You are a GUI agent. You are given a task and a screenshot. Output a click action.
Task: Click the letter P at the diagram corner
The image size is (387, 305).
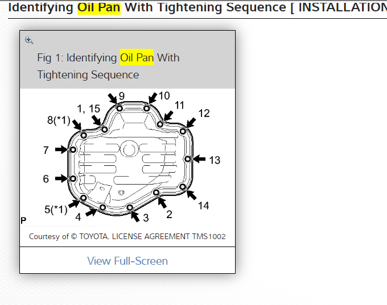click(23, 220)
